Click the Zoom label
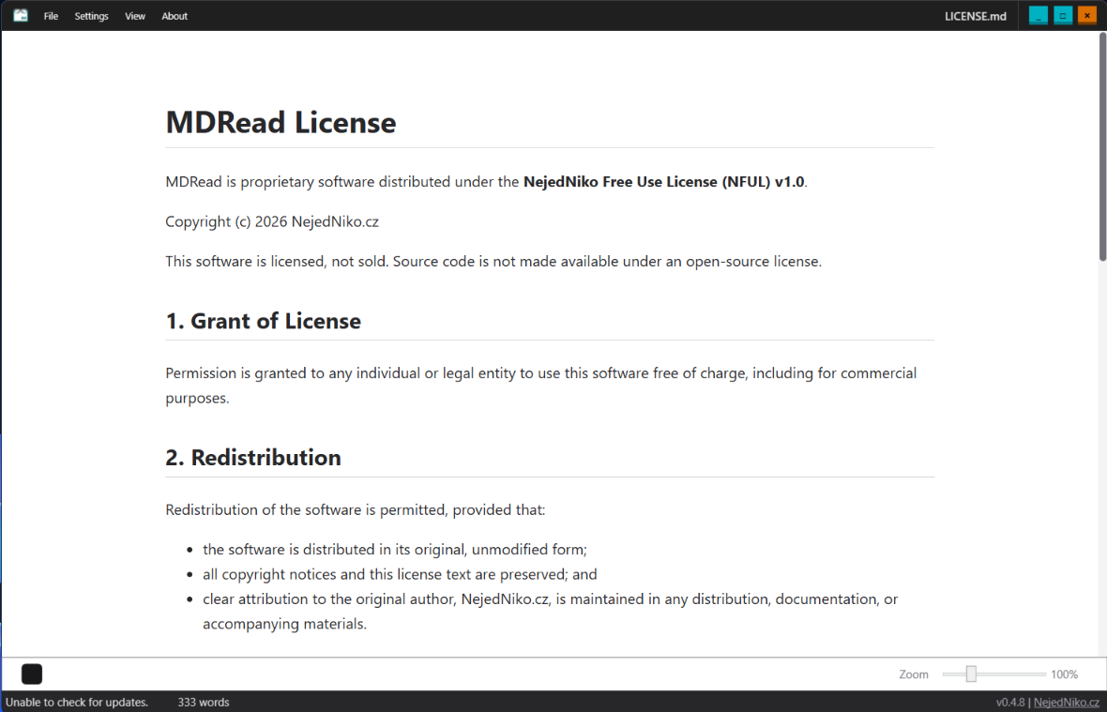 (914, 674)
